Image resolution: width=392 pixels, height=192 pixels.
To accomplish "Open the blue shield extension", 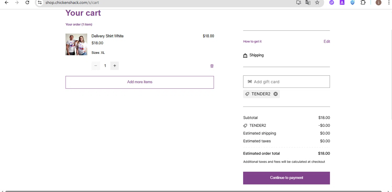I will click(353, 3).
